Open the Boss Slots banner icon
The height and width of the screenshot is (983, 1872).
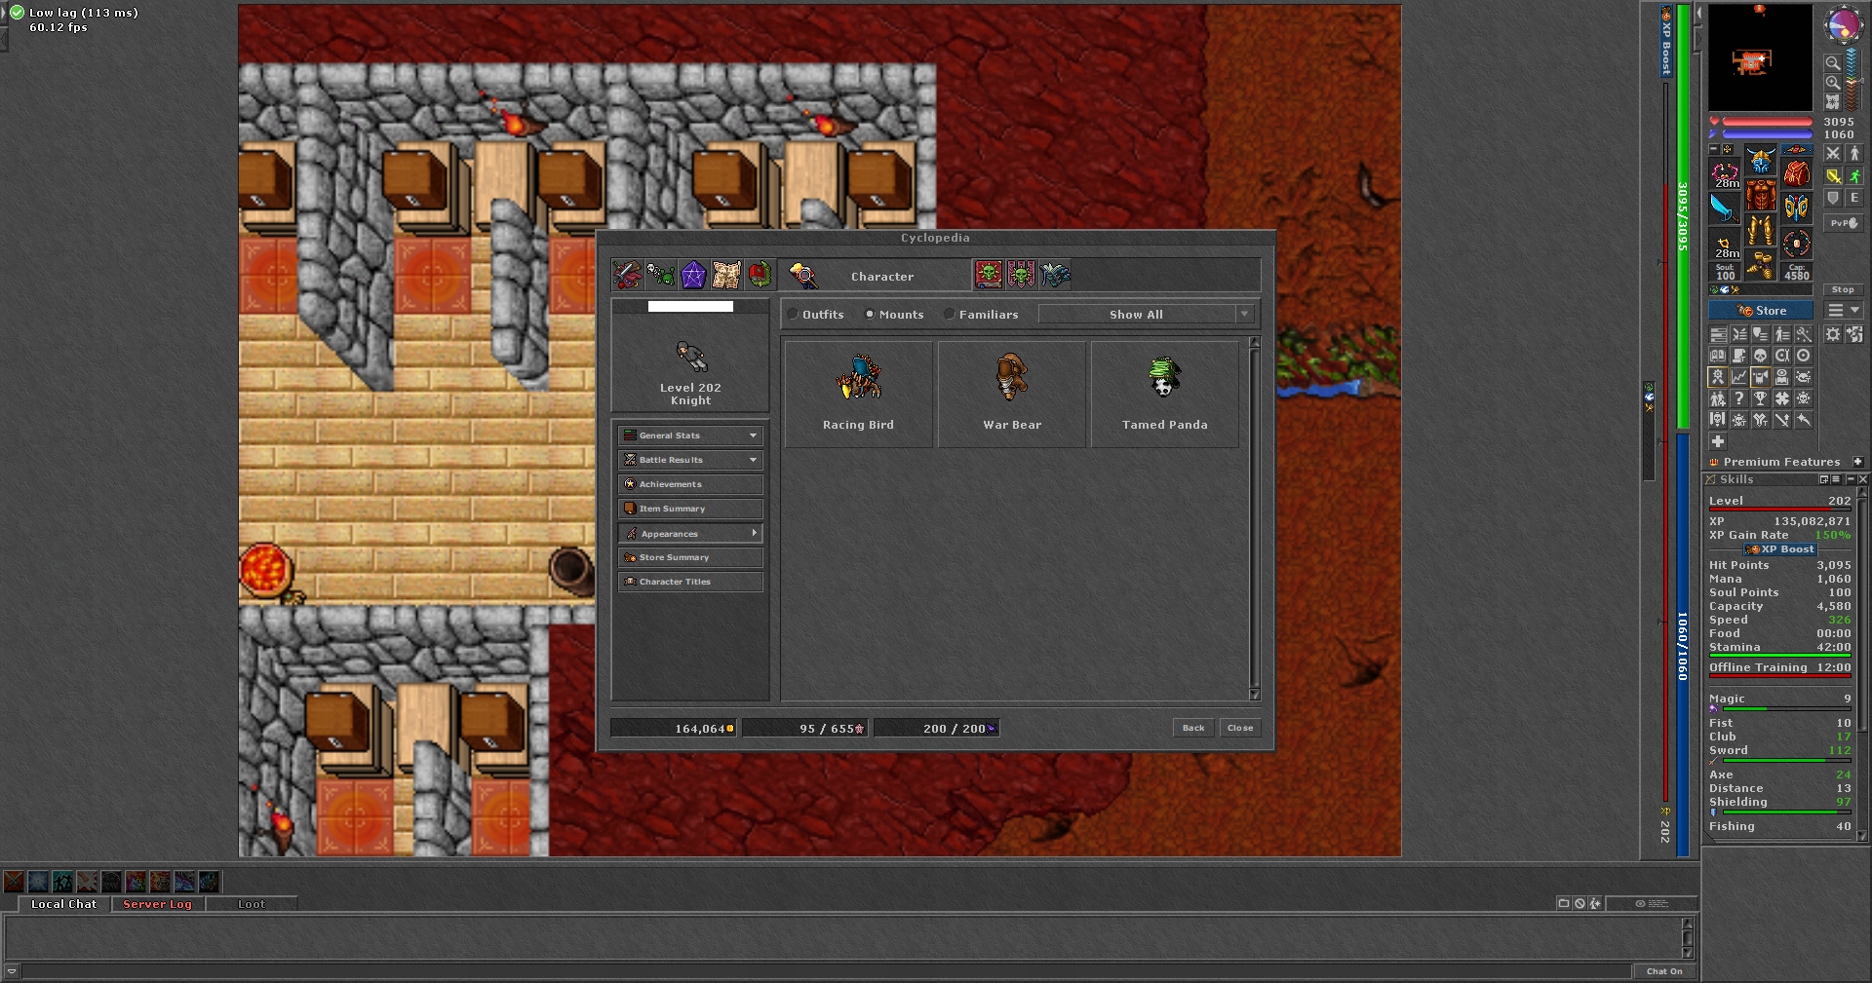click(1022, 276)
